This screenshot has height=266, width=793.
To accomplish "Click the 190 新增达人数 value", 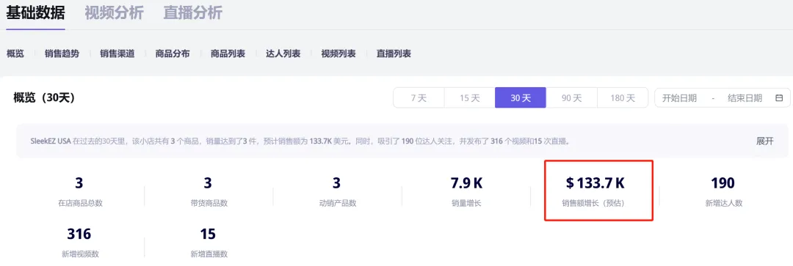I will [x=723, y=182].
